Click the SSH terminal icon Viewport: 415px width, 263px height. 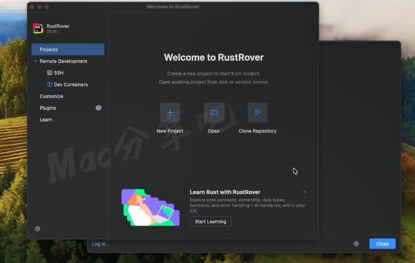[x=49, y=73]
